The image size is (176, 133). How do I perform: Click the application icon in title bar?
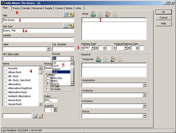pos(3,3)
